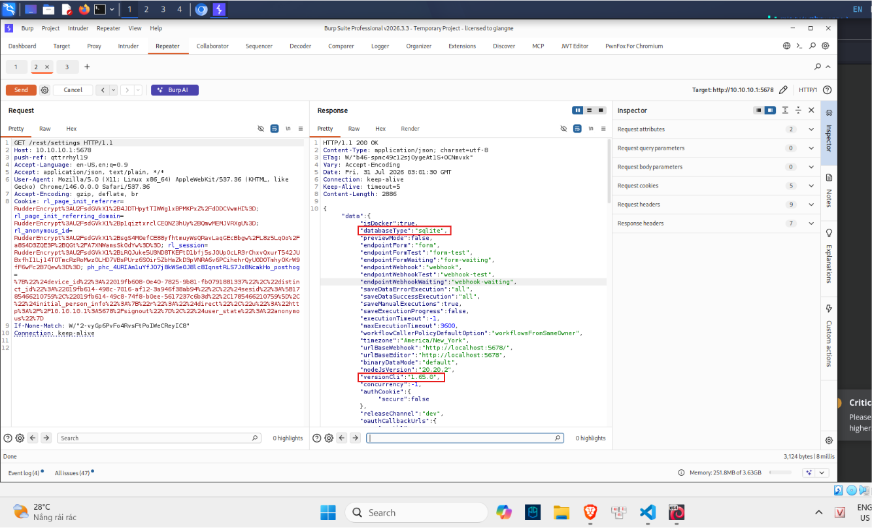Open Custom actions side panel icon
872x528 pixels.
click(829, 308)
